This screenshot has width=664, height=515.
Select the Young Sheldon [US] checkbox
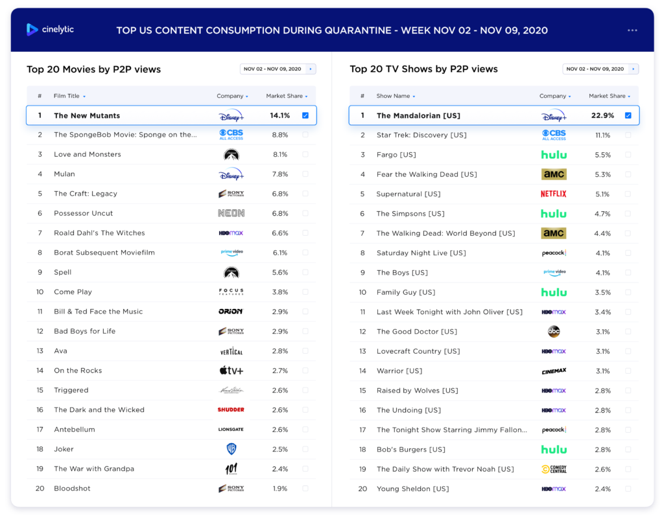tap(628, 488)
